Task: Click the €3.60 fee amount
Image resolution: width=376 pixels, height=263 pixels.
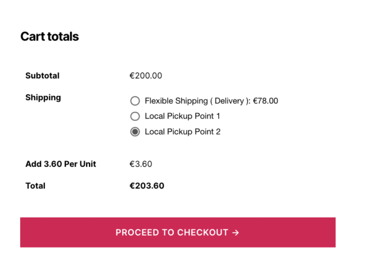Action: click(x=141, y=164)
